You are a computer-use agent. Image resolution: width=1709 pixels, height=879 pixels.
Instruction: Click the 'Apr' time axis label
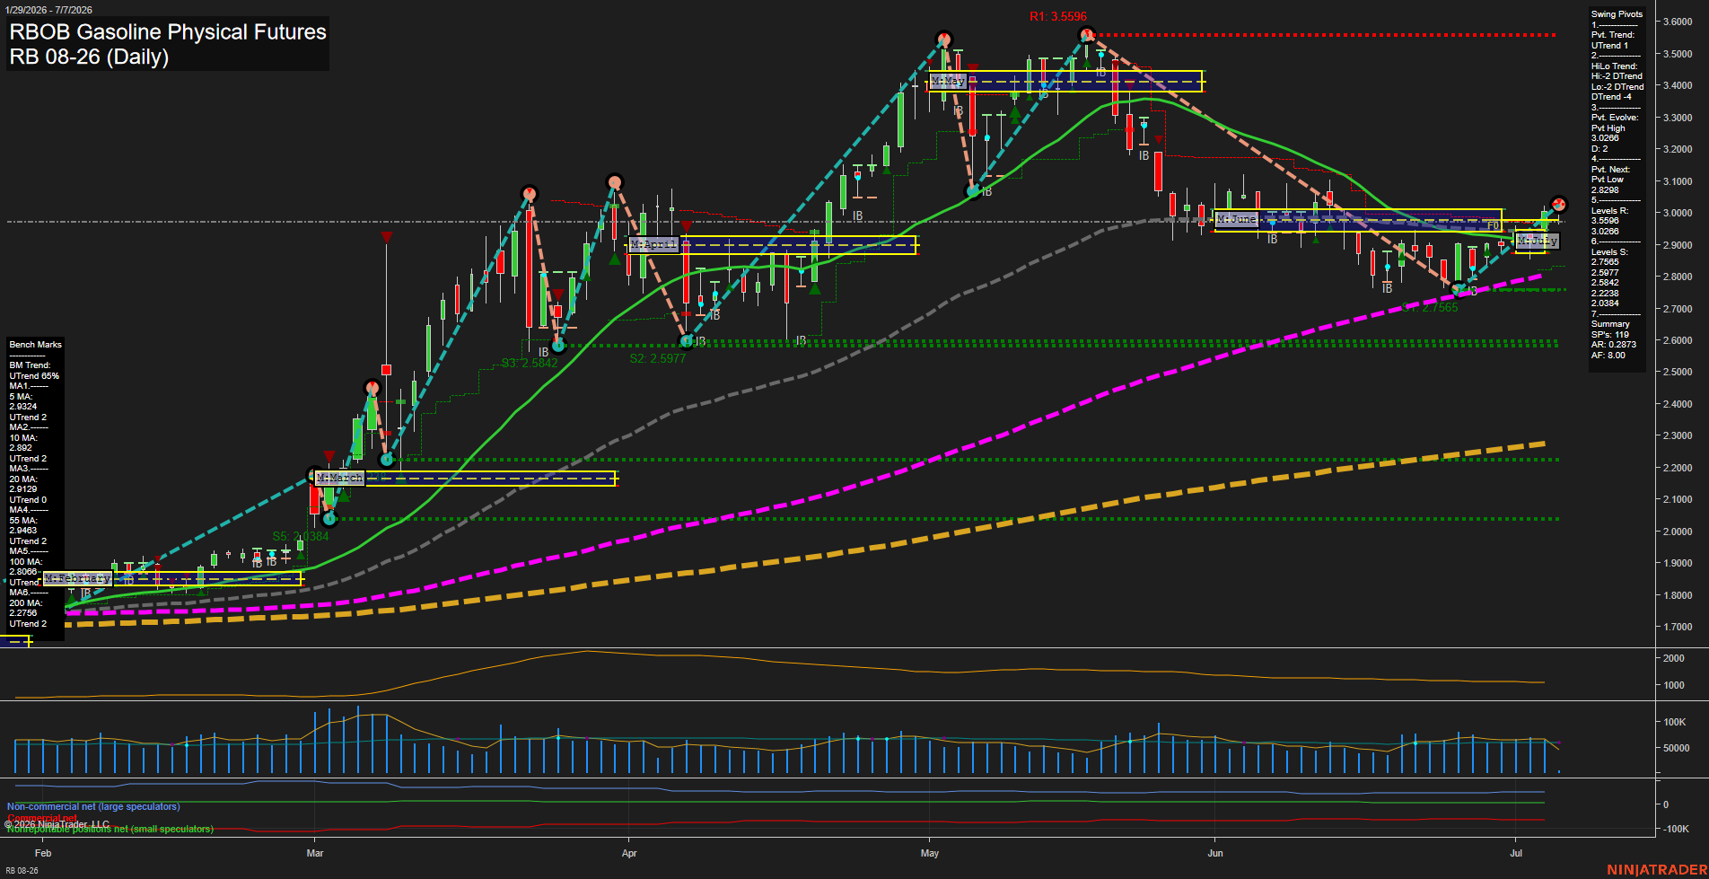pos(629,853)
